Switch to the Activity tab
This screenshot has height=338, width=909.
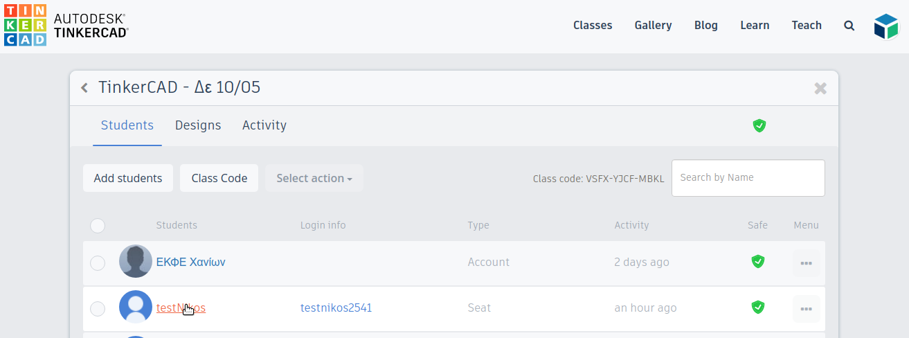[x=264, y=125]
